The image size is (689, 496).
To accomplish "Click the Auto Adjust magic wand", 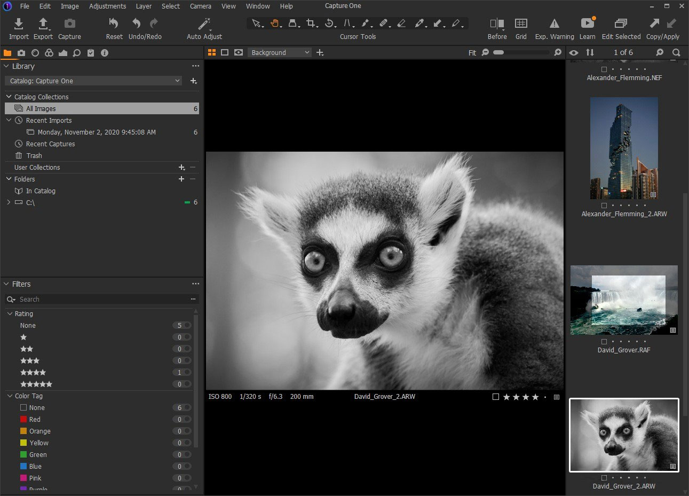I will tap(204, 24).
